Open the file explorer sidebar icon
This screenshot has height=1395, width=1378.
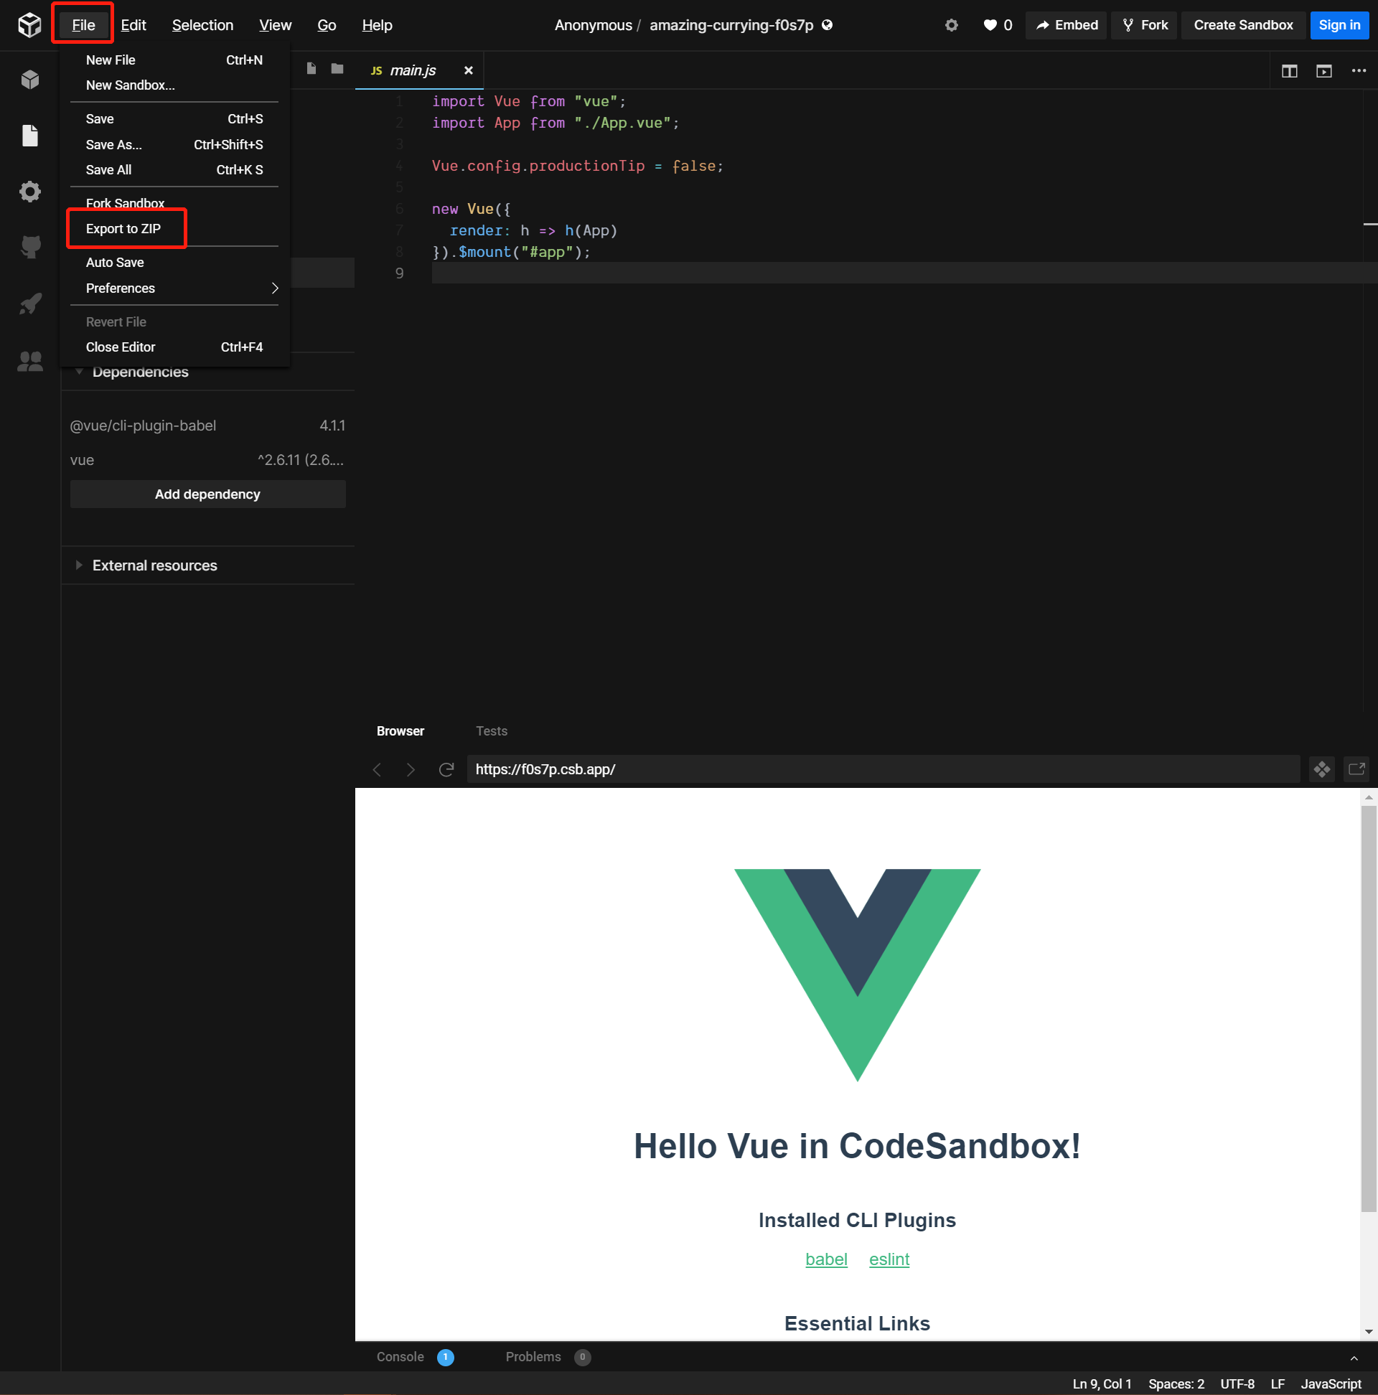pyautogui.click(x=29, y=136)
